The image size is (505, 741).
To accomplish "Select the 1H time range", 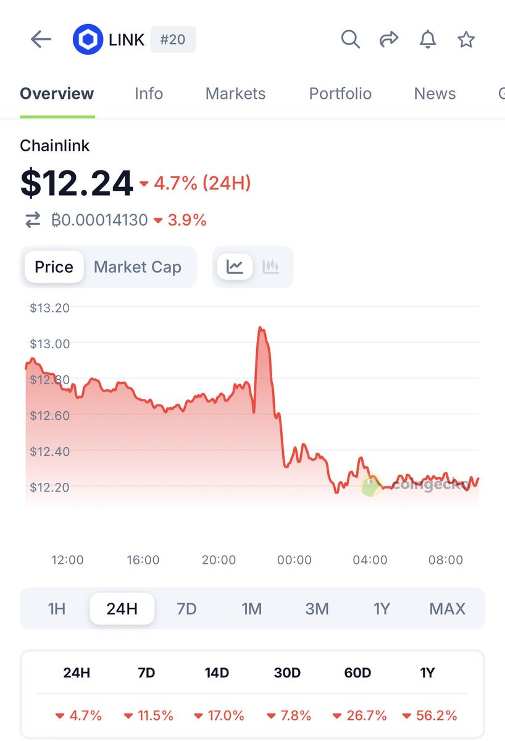I will (57, 609).
